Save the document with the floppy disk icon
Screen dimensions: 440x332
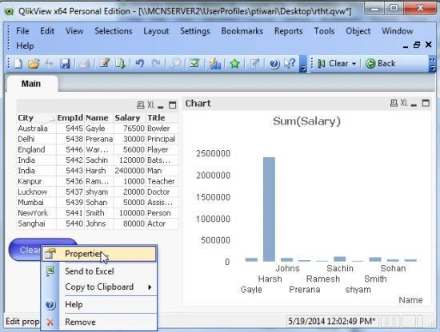pos(65,64)
